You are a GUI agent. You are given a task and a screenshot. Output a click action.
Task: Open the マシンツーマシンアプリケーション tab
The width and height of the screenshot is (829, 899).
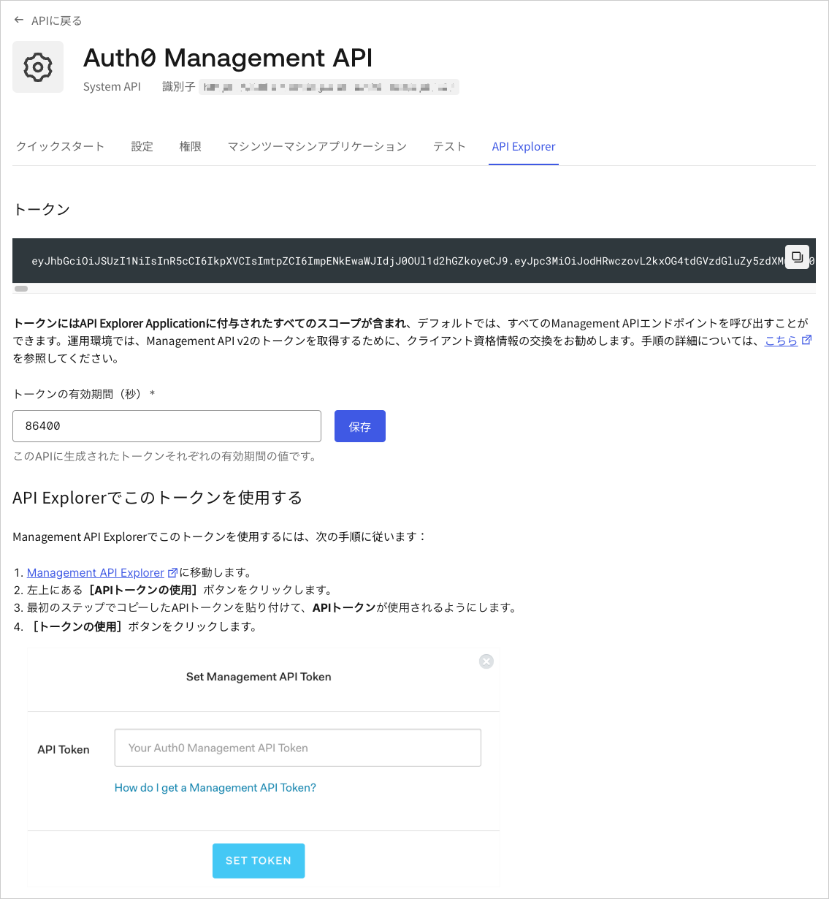[x=317, y=146]
